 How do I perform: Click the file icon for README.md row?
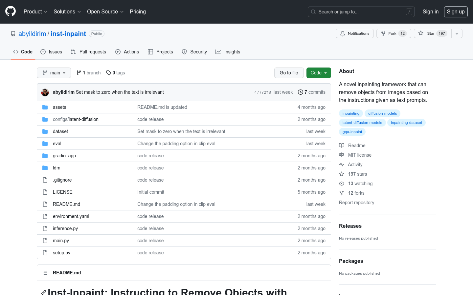pos(45,204)
